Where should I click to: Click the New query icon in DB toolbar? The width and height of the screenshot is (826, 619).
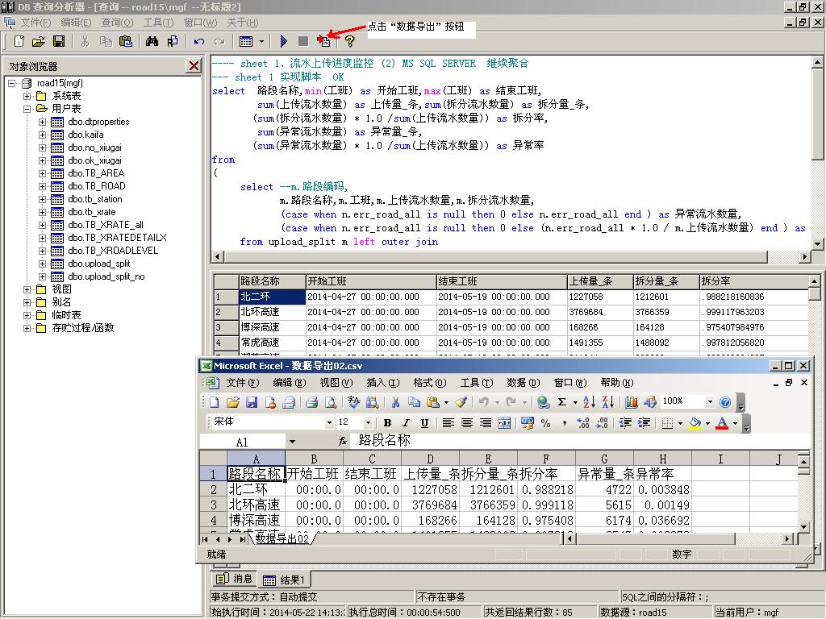[x=19, y=41]
